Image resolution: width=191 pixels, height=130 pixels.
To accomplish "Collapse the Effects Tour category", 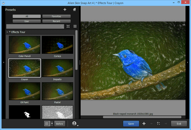I will [x=7, y=32].
